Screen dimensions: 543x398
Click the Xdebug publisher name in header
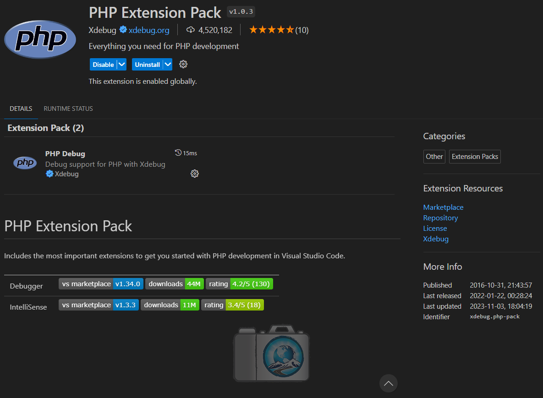click(103, 30)
